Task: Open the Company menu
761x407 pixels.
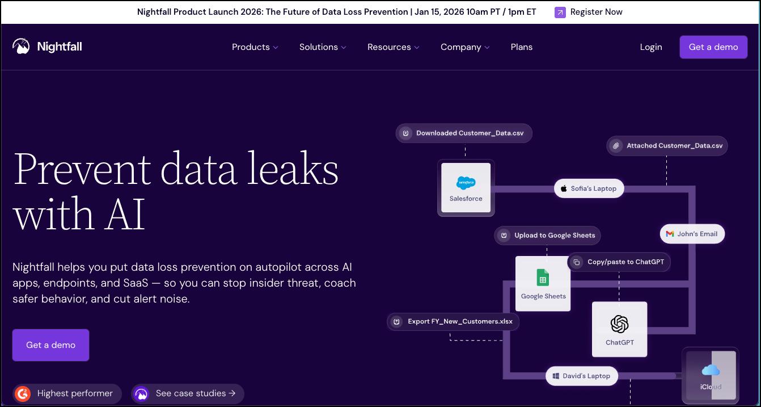Action: pos(464,47)
